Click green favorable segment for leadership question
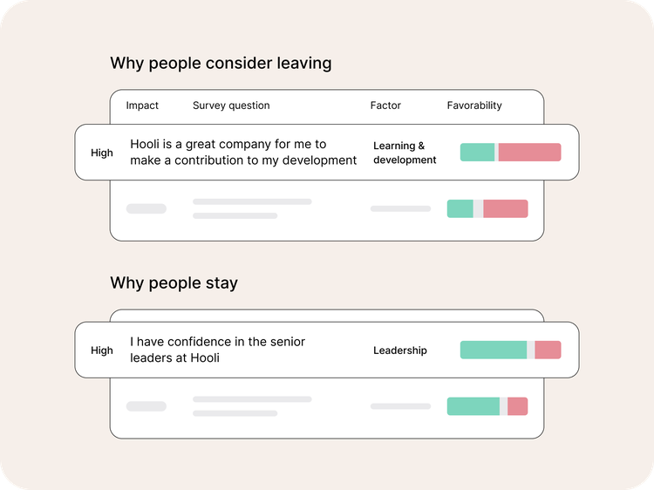The image size is (654, 490). (x=493, y=350)
